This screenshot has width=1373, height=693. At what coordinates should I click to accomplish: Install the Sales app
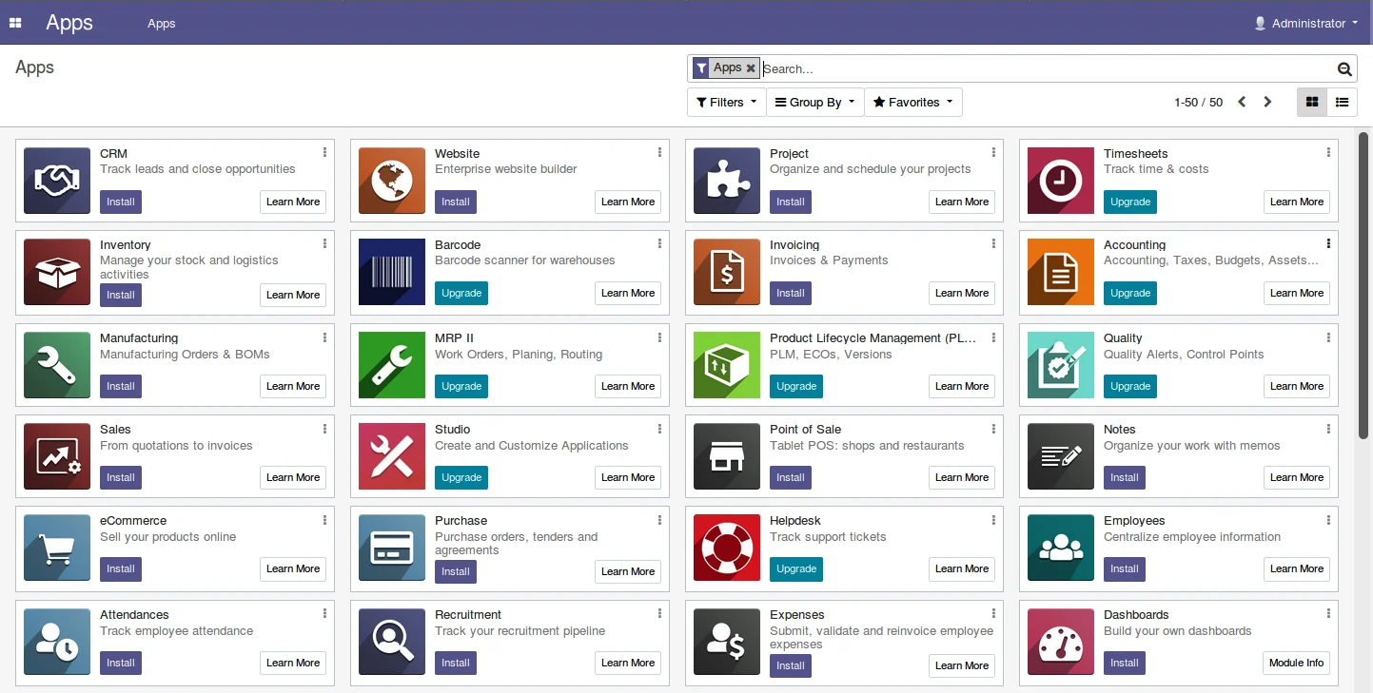tap(120, 477)
